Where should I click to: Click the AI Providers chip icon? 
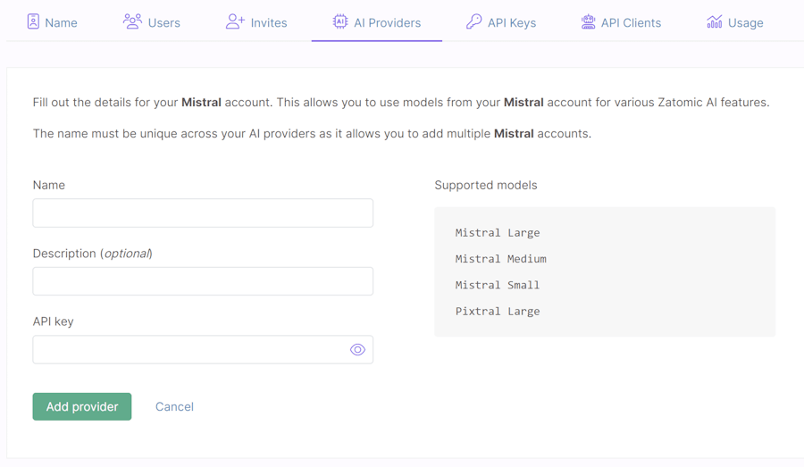pyautogui.click(x=340, y=21)
